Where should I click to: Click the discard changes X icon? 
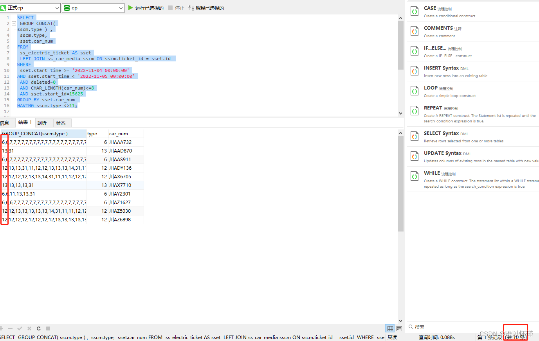[29, 328]
